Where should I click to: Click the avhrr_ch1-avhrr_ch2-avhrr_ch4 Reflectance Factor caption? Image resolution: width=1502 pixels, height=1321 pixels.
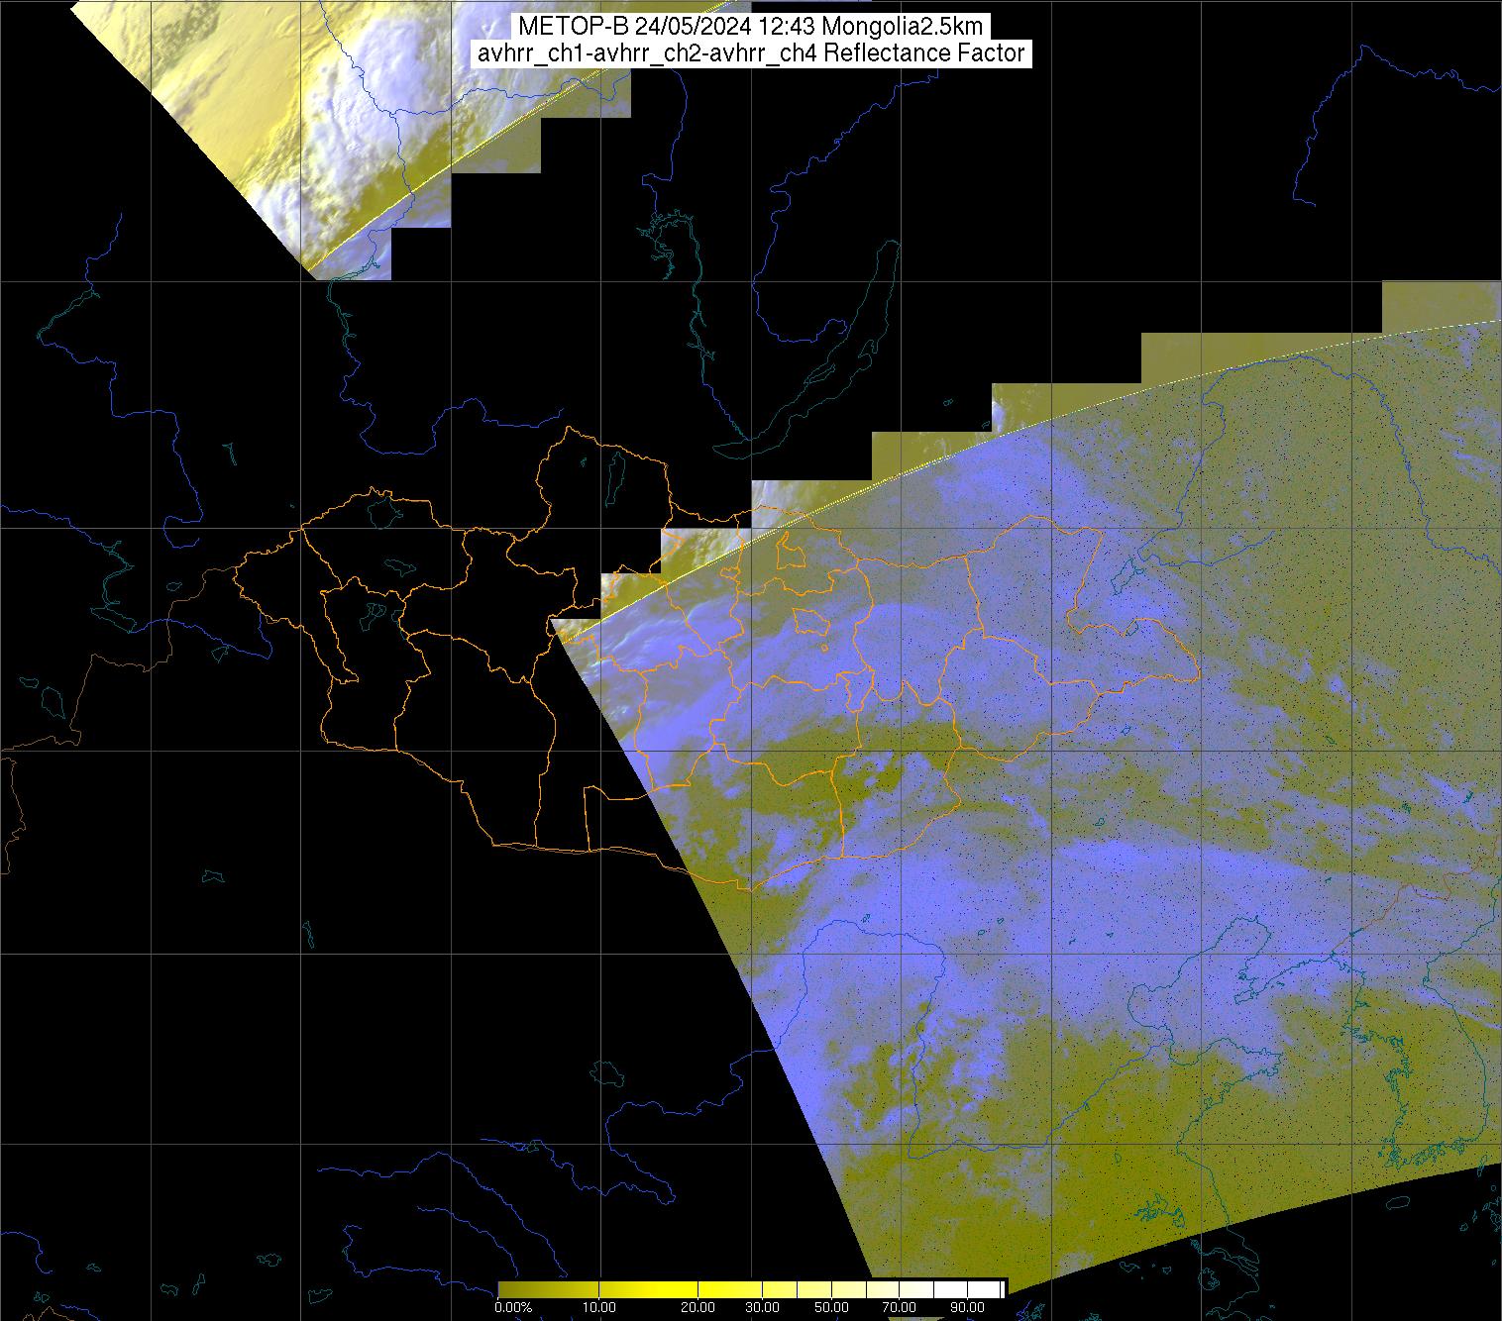tap(750, 53)
